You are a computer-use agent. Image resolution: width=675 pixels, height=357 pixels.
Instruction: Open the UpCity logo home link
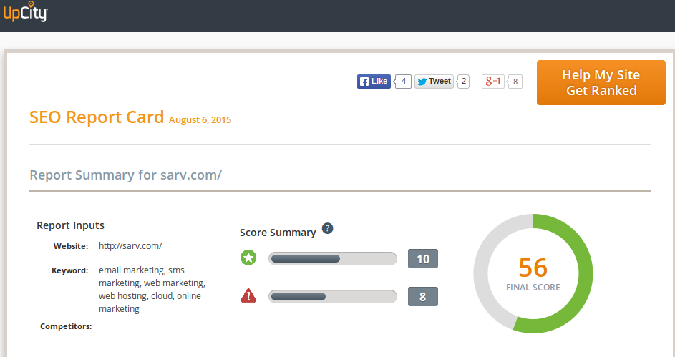click(x=25, y=12)
